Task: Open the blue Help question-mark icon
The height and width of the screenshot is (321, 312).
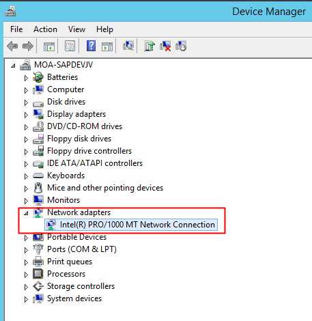Action: (91, 46)
